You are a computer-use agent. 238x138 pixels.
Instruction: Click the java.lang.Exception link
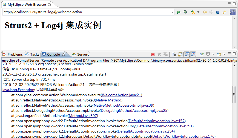tap(18, 90)
